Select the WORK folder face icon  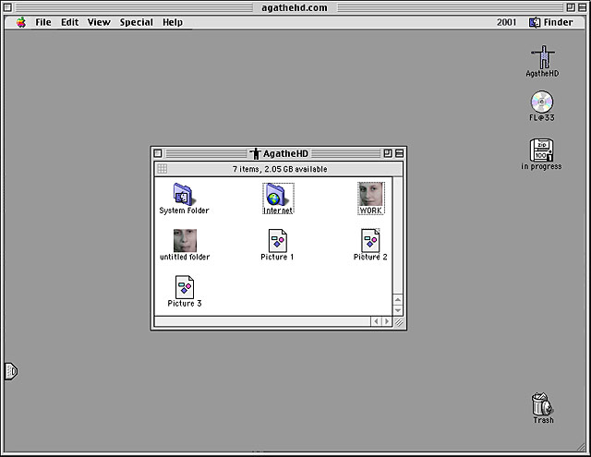tap(371, 194)
